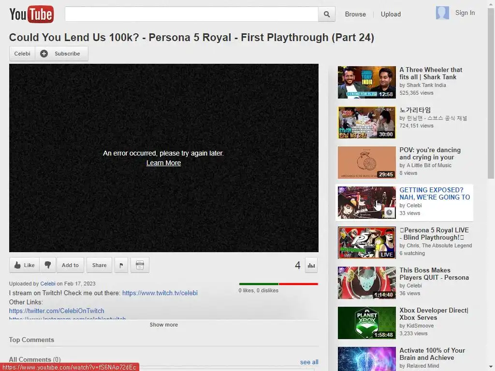Click the text 'by A Little Bit of Music'
Viewport: 495px width, 371px height.
(x=425, y=165)
